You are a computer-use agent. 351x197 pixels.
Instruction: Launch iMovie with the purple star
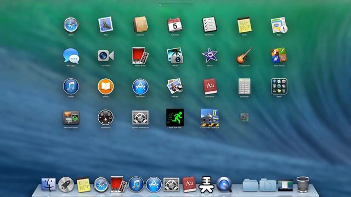coord(210,56)
